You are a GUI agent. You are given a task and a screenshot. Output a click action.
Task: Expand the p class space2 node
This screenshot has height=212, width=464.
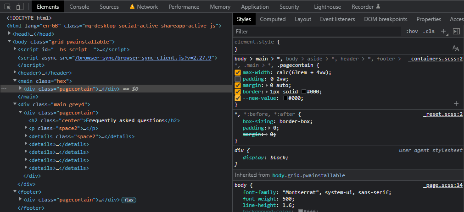point(26,128)
